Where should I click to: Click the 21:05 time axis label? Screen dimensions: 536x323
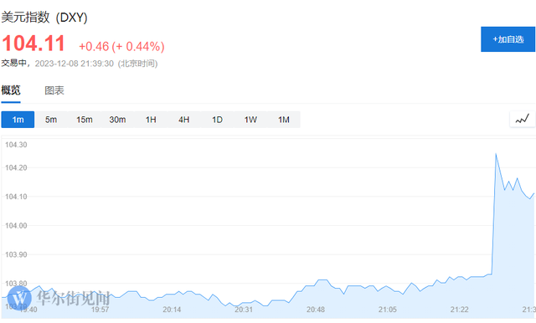387,310
